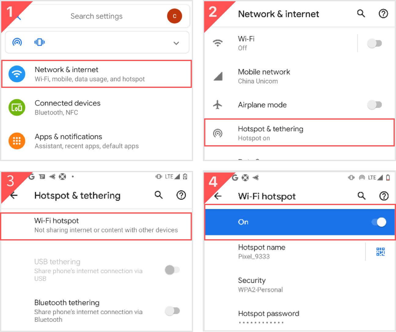Open Network & internet settings

coord(97,74)
